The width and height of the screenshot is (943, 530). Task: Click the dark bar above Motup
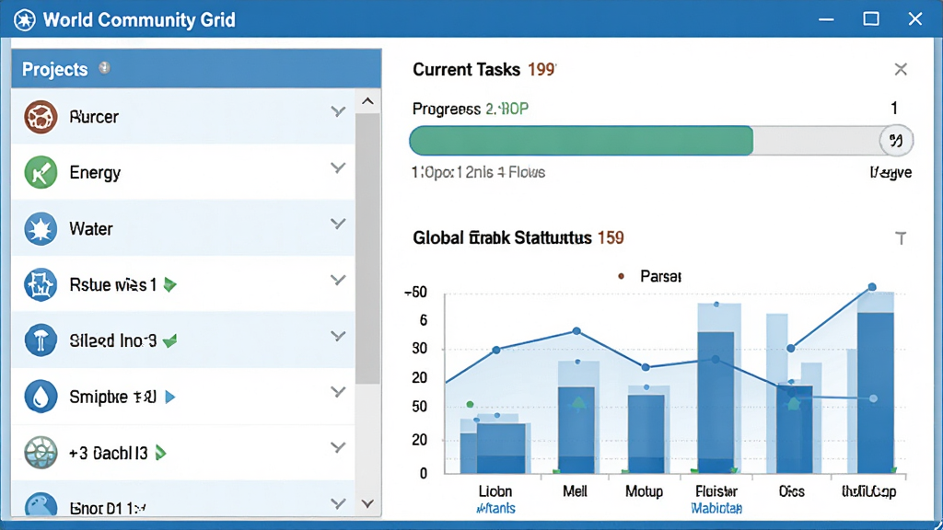point(646,434)
